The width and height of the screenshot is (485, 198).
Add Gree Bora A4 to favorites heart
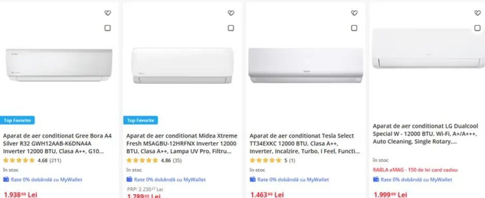(107, 13)
